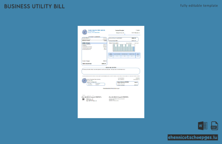222x144 pixels.
Task: Click the QR code near mailing address
Action: (x=83, y=99)
